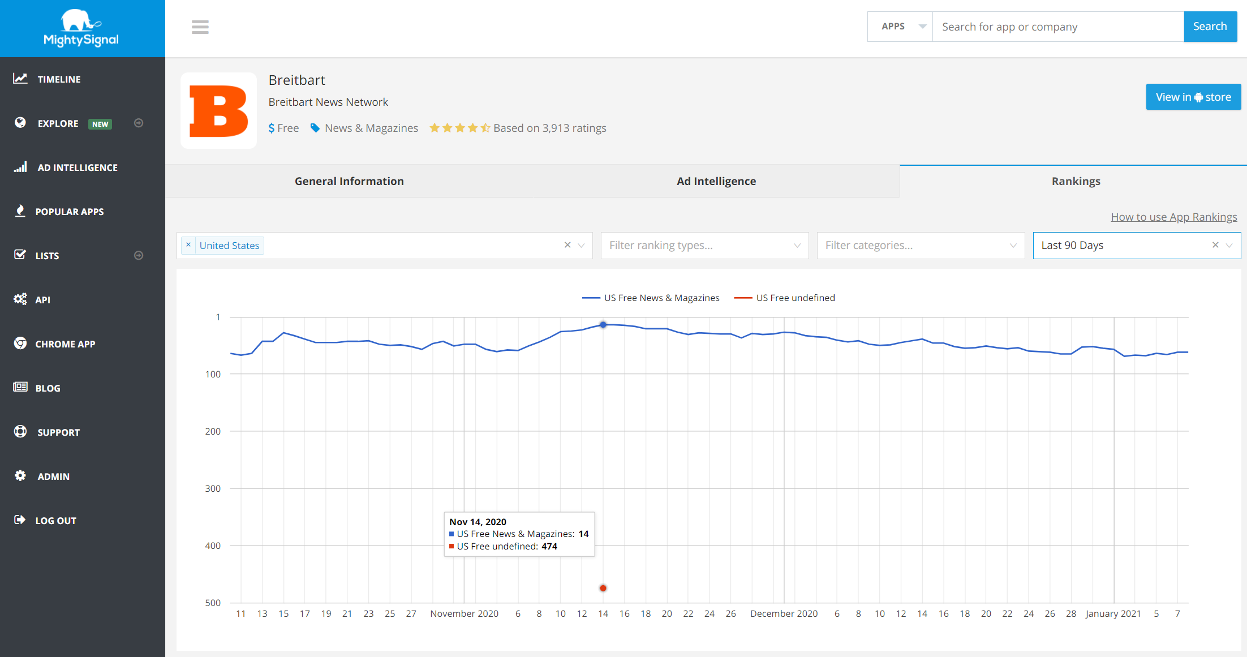Click the Breitbart News Network publisher link

click(x=328, y=102)
